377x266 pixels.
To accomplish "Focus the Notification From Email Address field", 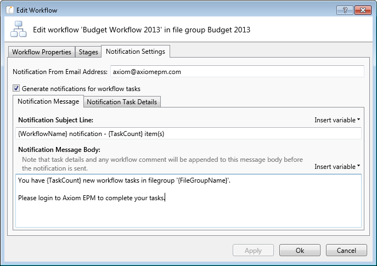I will [236, 71].
